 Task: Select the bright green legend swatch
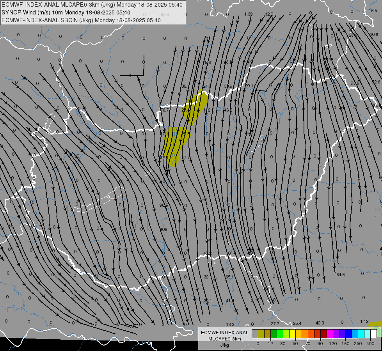[280, 333]
